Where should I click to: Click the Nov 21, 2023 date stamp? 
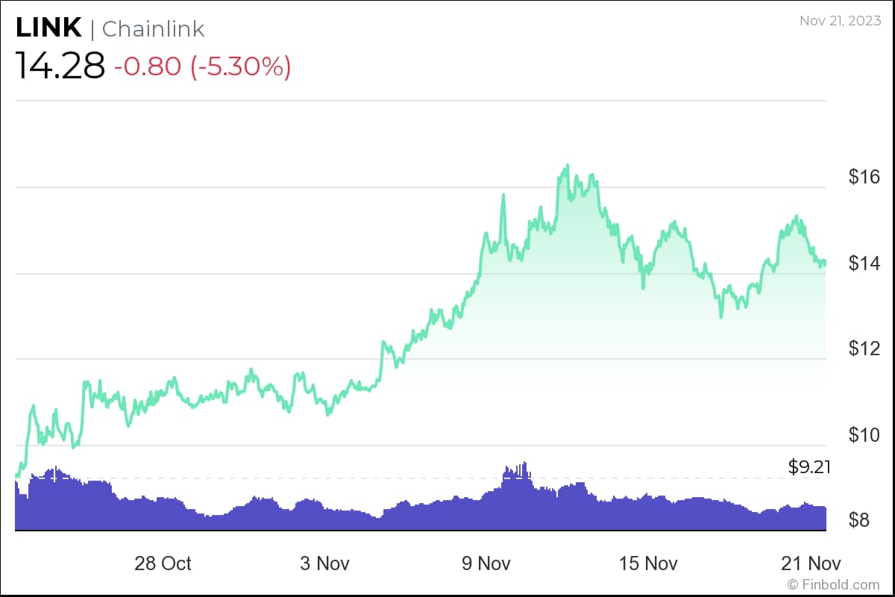[x=840, y=21]
